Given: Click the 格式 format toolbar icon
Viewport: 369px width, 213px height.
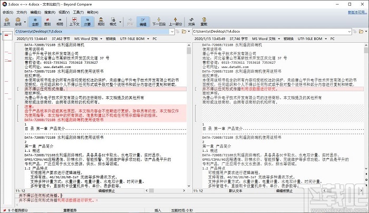Looking at the screenshot, I should 113,22.
